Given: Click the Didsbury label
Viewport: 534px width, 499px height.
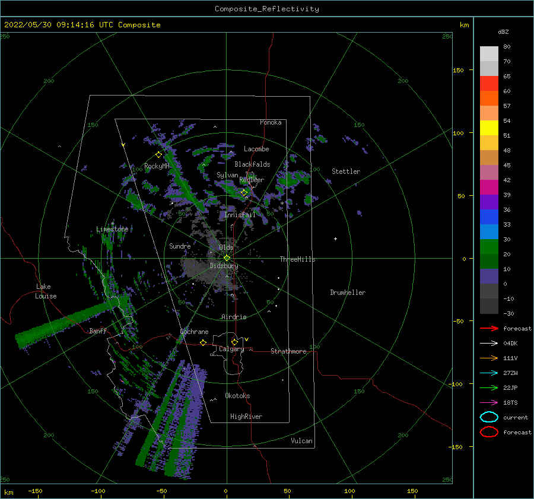Looking at the screenshot, I should 224,266.
